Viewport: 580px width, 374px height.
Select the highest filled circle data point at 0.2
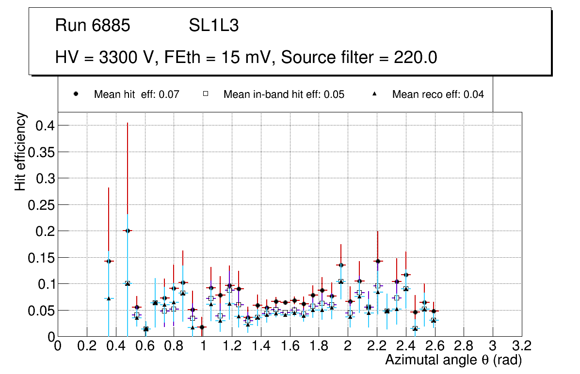coord(128,231)
